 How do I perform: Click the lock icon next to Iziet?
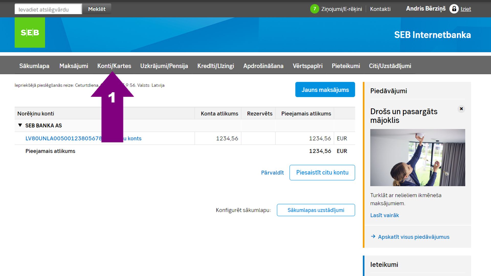pyautogui.click(x=454, y=9)
